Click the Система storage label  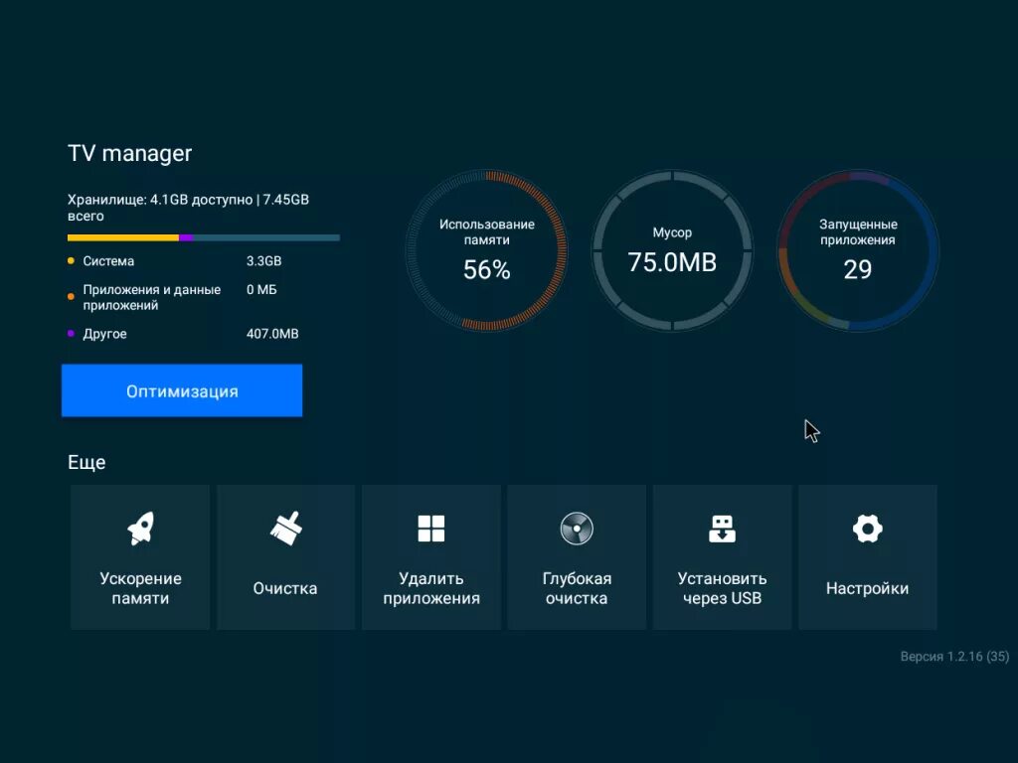(108, 261)
